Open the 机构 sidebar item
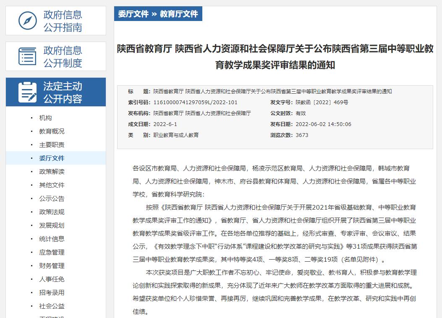The width and height of the screenshot is (442, 318). (x=45, y=118)
